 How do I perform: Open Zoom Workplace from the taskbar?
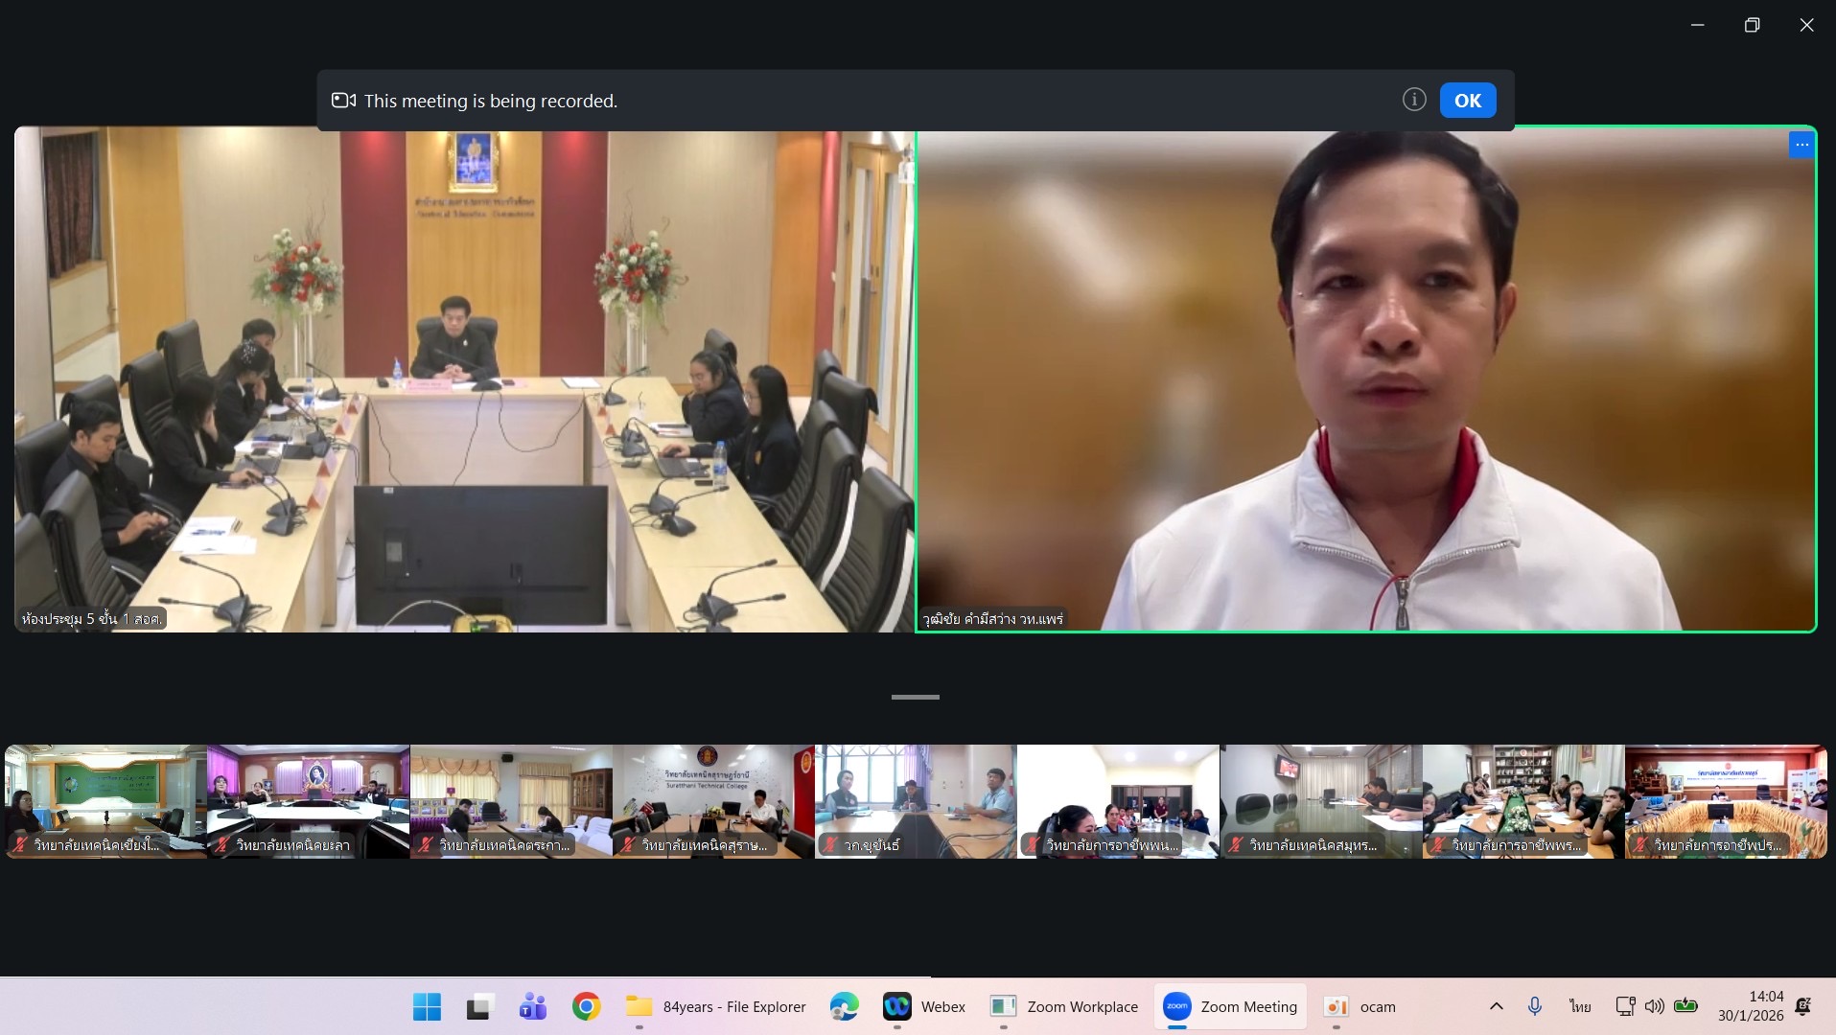tap(1064, 1006)
